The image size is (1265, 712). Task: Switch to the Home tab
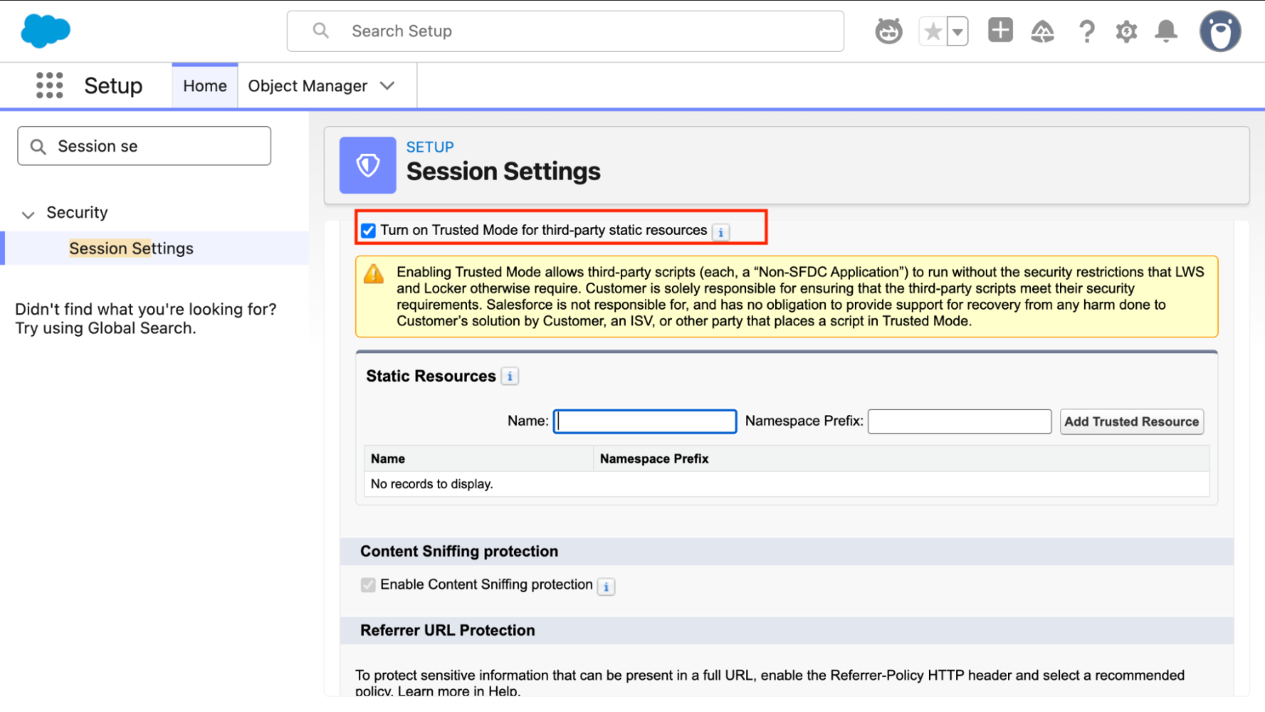(205, 86)
